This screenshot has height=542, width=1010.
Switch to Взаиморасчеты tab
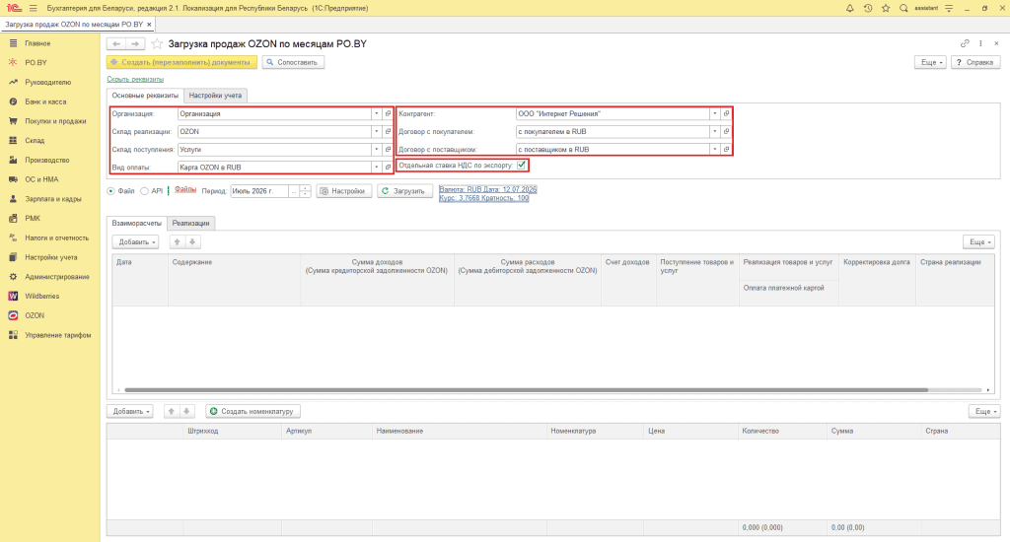coord(136,224)
